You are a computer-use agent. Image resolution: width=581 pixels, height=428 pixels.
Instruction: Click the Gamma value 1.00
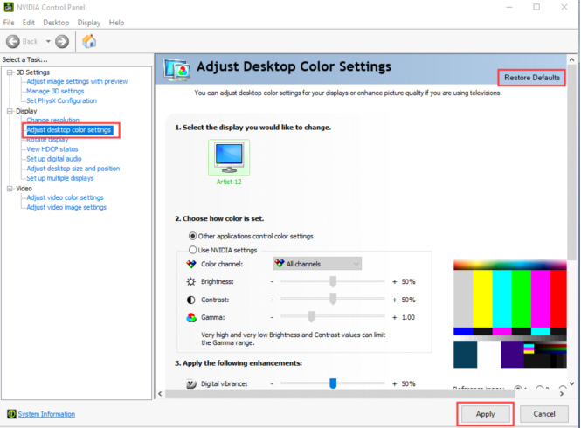(x=408, y=317)
